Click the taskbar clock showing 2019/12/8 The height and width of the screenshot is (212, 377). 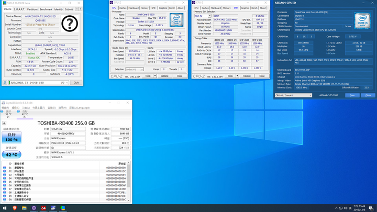pos(359,208)
